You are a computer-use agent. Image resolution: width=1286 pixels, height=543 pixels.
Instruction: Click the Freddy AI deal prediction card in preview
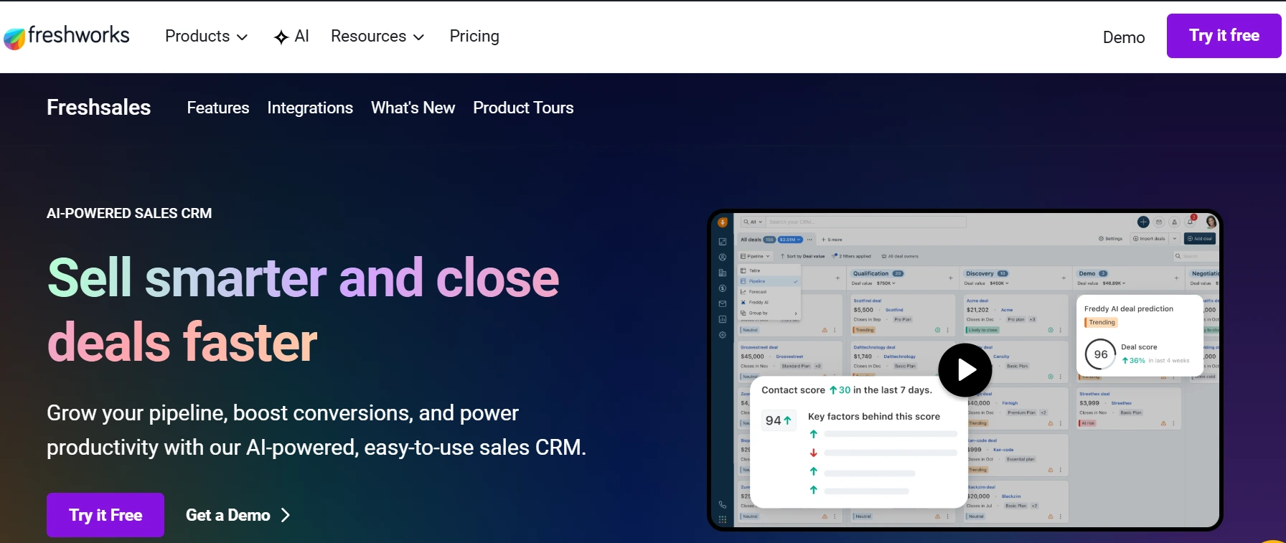(1140, 336)
